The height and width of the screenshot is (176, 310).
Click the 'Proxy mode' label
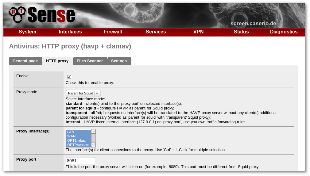pos(27,92)
